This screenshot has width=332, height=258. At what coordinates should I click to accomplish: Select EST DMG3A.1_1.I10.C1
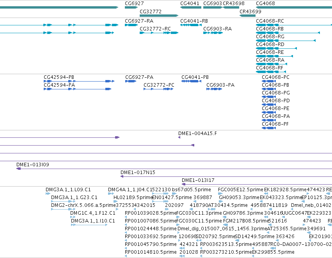tap(93, 221)
